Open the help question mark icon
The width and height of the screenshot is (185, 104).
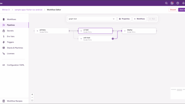[178, 3]
